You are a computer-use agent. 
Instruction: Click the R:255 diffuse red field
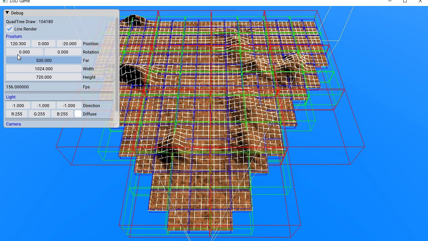17,114
